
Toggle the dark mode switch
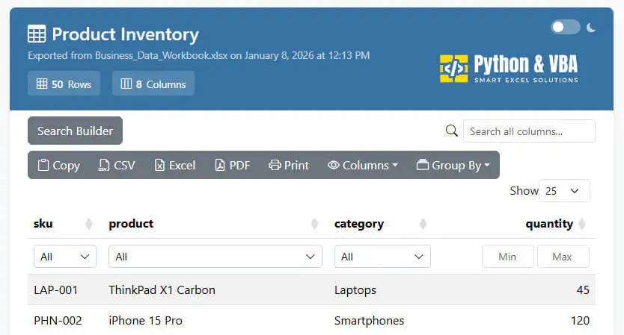click(x=566, y=28)
